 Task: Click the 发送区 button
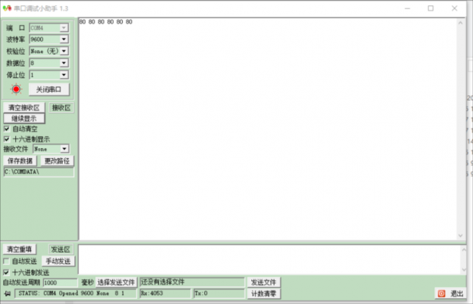tap(61, 249)
